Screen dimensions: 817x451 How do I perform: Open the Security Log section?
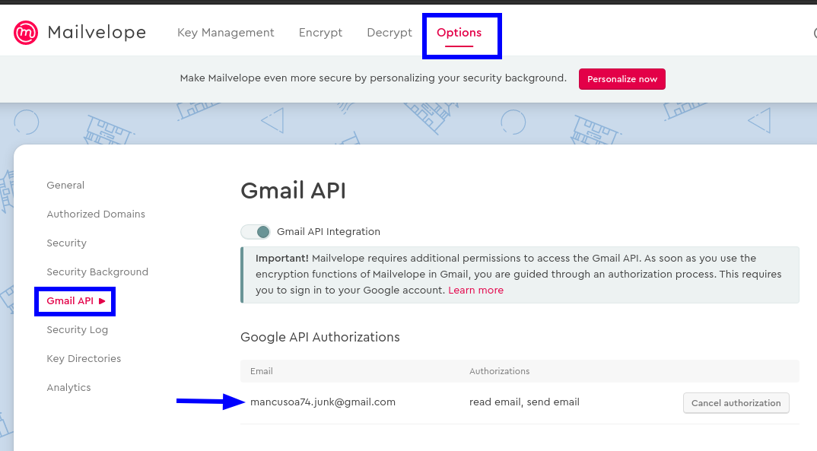point(77,329)
